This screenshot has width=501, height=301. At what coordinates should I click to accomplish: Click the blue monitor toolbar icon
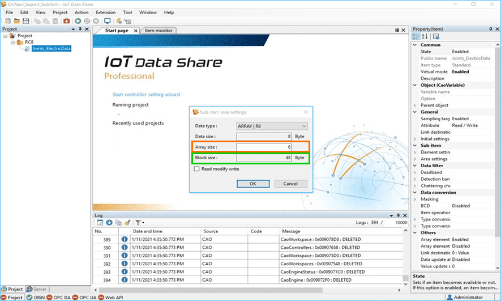108,21
